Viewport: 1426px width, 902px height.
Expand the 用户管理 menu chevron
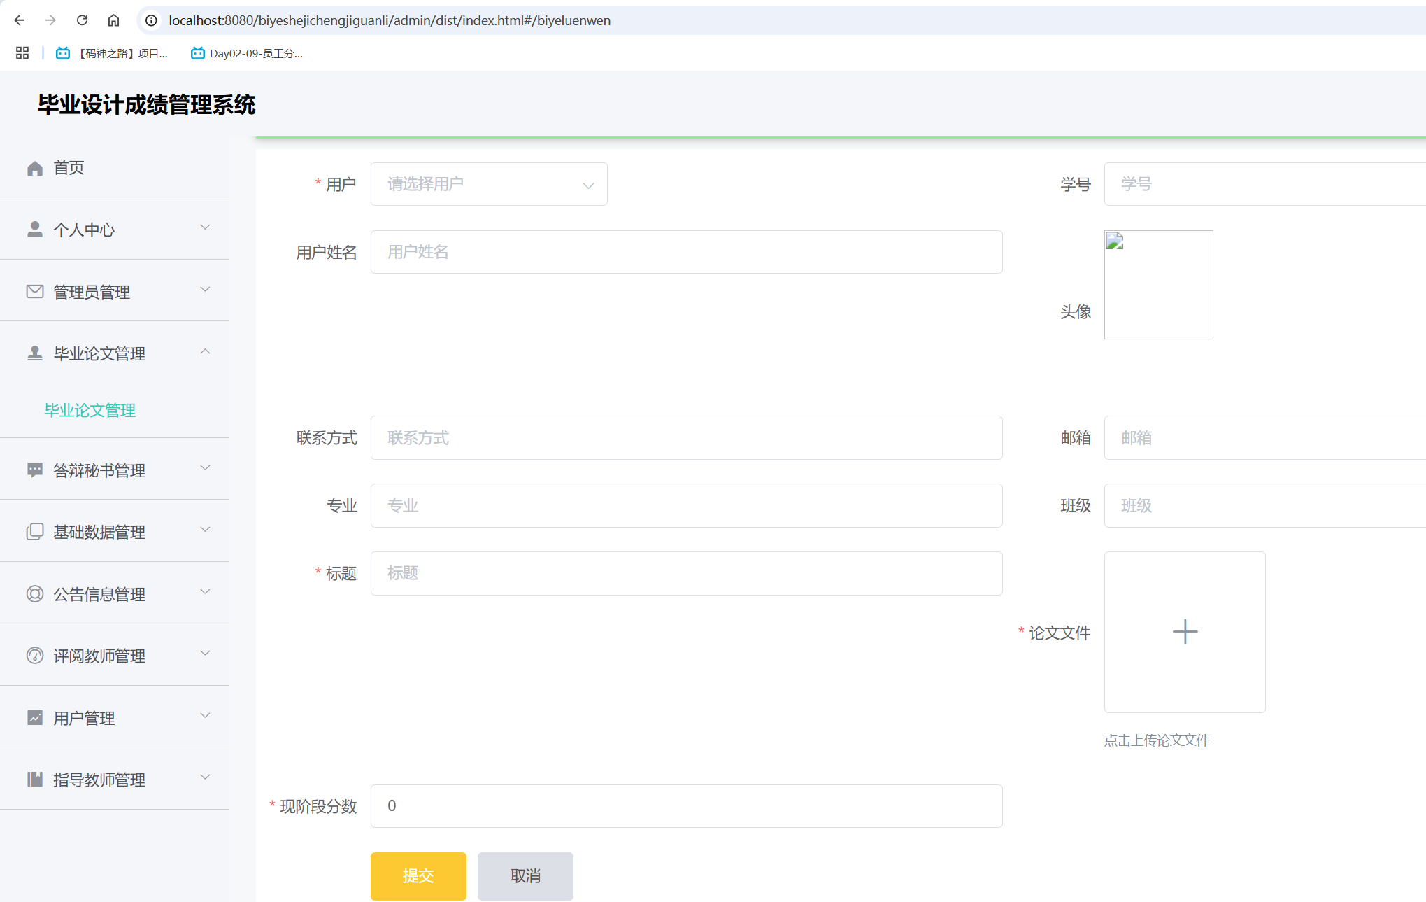(205, 716)
